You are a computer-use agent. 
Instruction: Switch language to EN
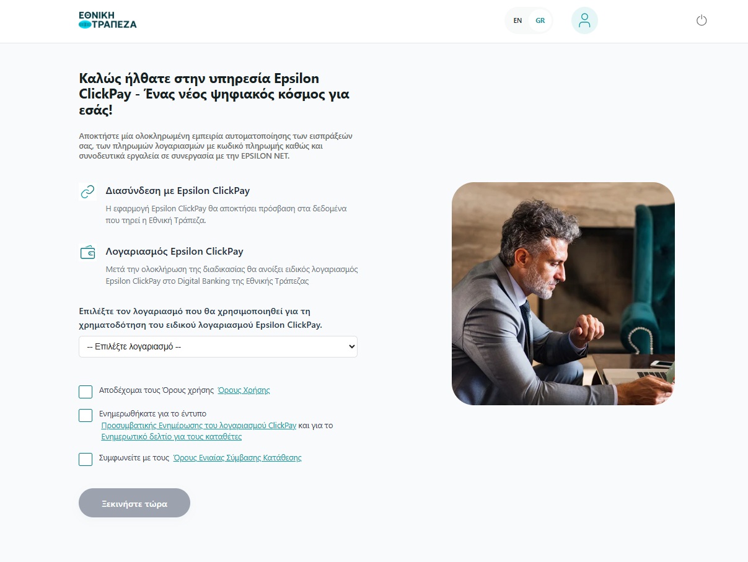[x=517, y=20]
